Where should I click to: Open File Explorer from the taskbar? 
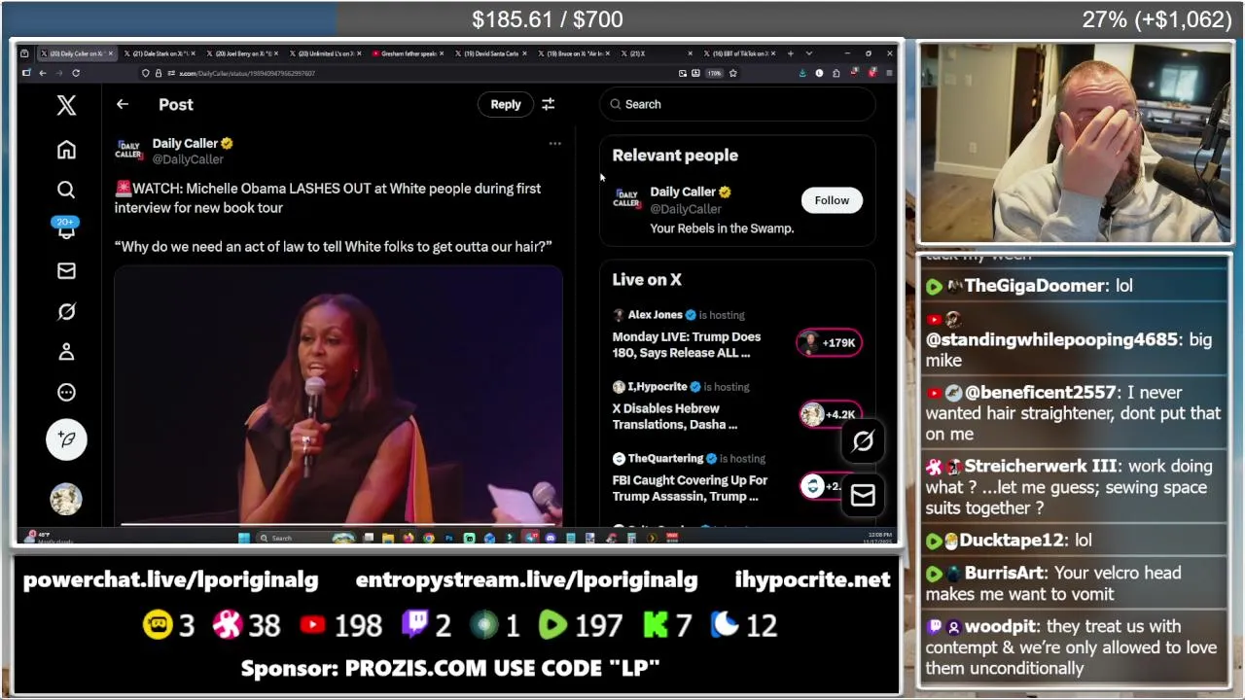coord(388,538)
